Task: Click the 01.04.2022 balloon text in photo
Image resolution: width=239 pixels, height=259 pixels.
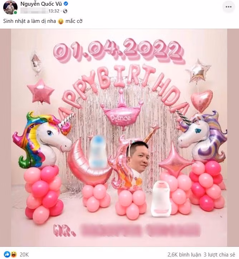Action: pos(118,50)
